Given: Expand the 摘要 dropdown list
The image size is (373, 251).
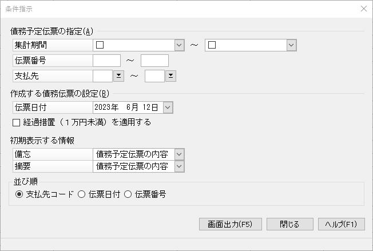Looking at the screenshot, I should (180, 166).
